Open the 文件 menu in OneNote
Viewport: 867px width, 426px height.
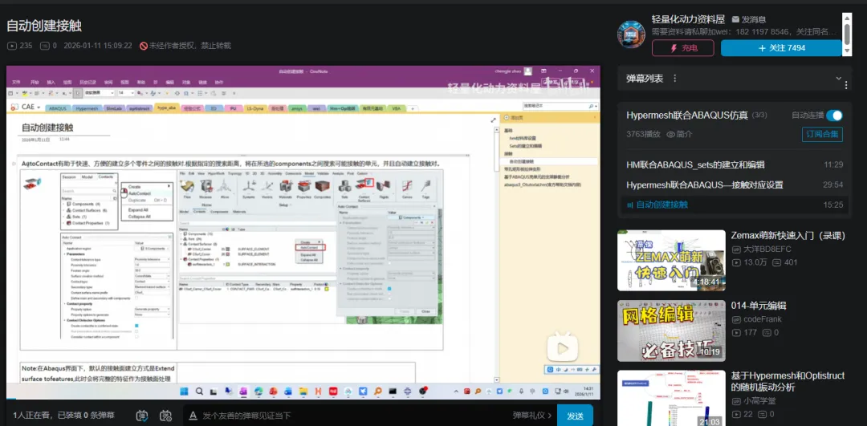coord(16,82)
